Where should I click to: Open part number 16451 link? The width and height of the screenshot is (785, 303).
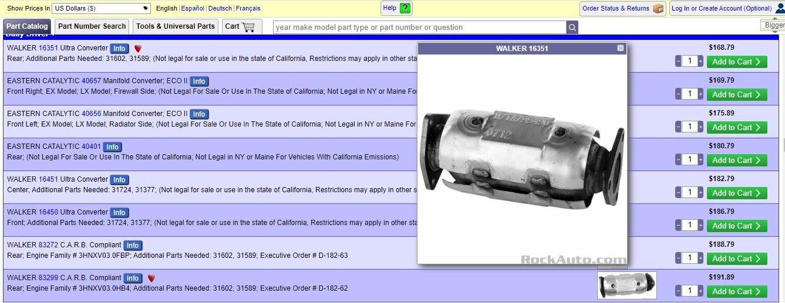click(49, 179)
